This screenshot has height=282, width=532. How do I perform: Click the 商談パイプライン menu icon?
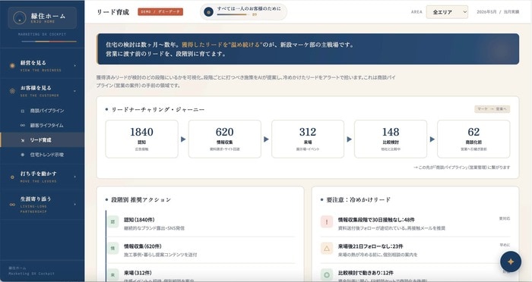[22, 111]
